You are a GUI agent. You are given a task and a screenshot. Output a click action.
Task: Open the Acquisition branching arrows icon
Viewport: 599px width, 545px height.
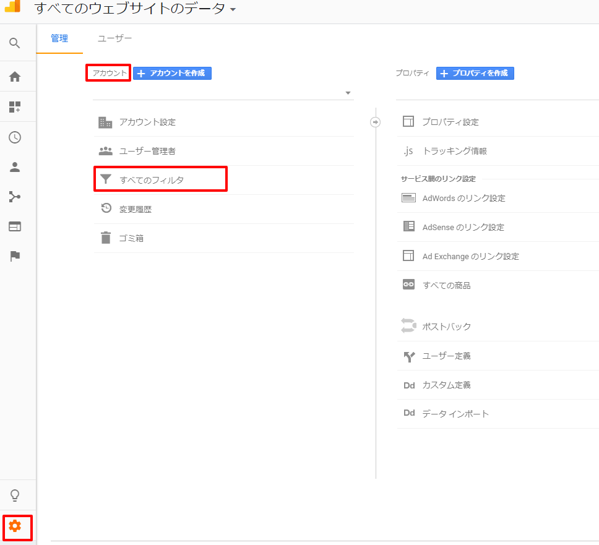point(15,197)
